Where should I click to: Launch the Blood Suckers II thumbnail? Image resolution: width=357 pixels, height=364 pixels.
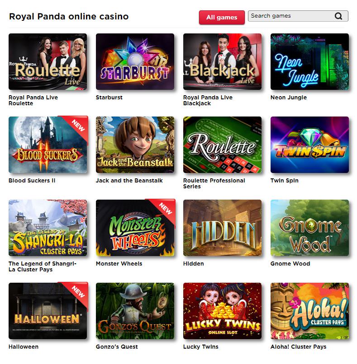point(48,145)
